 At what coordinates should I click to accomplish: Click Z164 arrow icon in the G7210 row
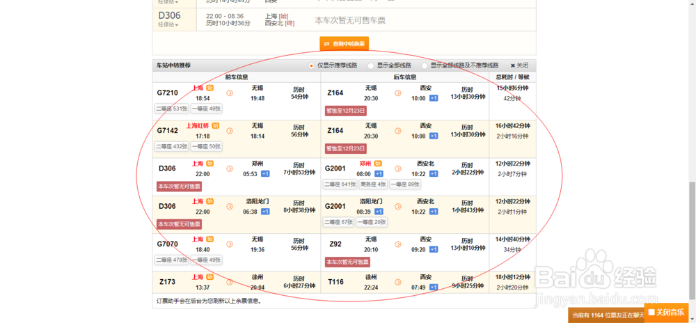(x=398, y=93)
